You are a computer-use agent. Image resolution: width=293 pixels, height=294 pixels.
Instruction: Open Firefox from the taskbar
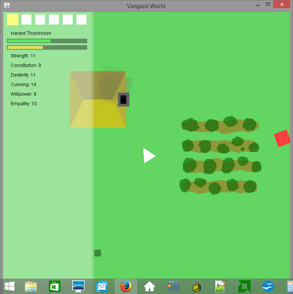[x=125, y=286]
